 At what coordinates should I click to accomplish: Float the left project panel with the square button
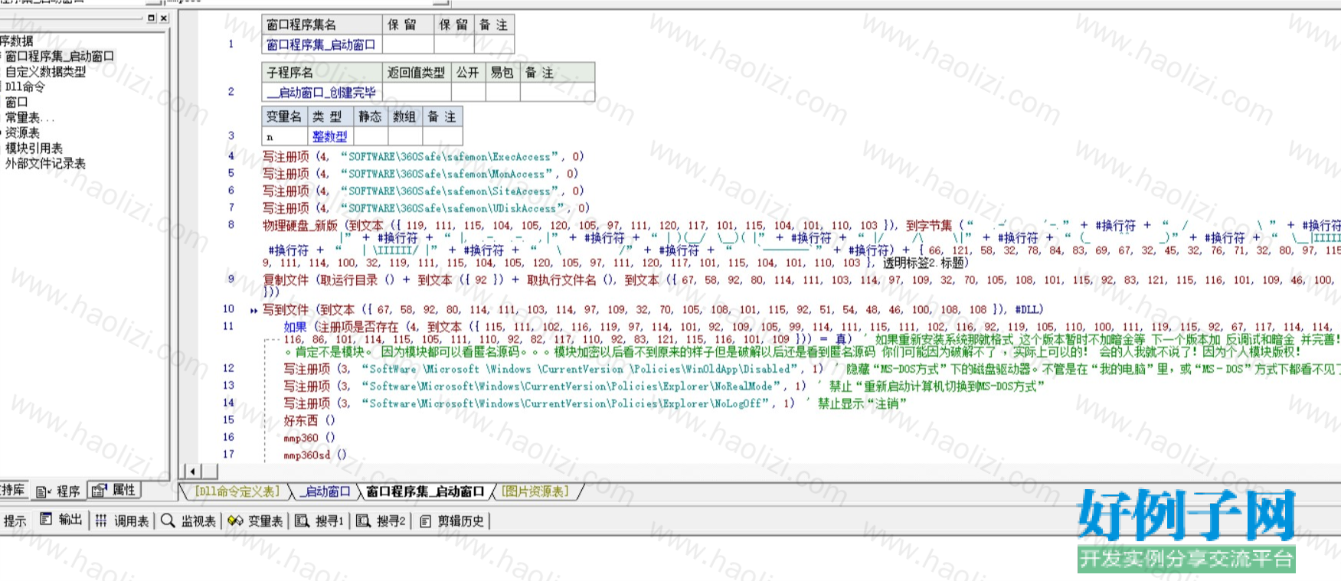pos(152,18)
